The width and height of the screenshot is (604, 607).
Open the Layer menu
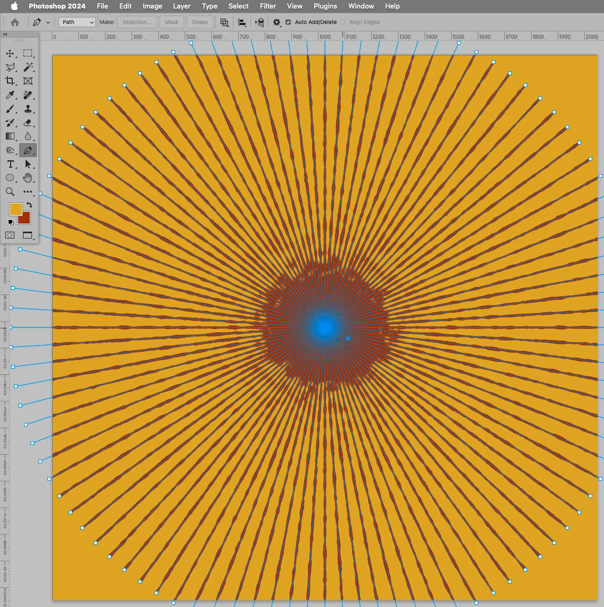click(x=182, y=6)
